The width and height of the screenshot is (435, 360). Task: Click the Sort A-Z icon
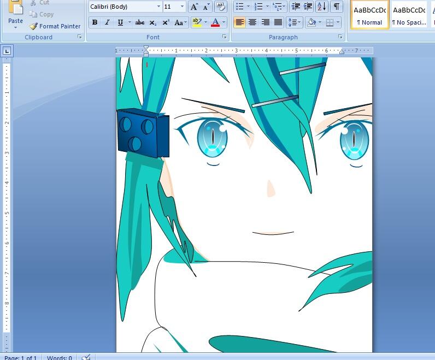coord(322,7)
